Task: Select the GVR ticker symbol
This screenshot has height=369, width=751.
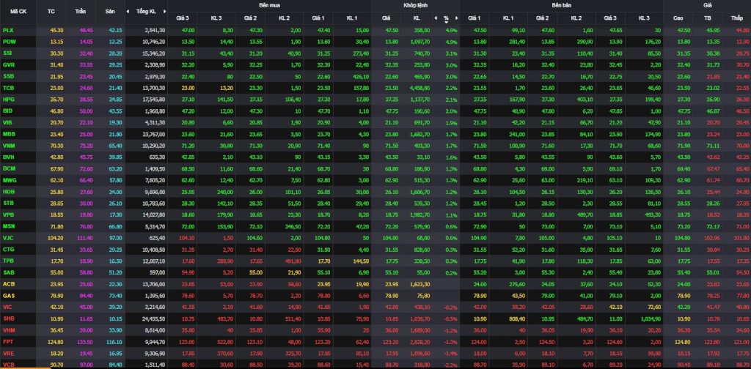Action: (x=9, y=64)
